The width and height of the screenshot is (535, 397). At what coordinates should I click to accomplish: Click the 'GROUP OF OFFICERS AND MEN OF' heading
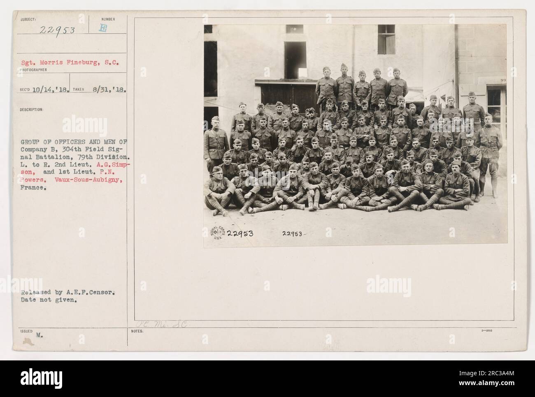tap(74, 143)
